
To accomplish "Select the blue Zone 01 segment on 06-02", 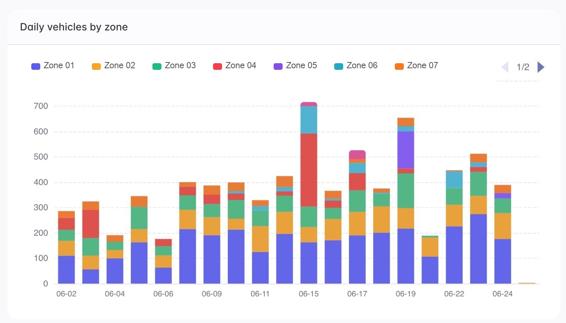I will click(x=66, y=270).
